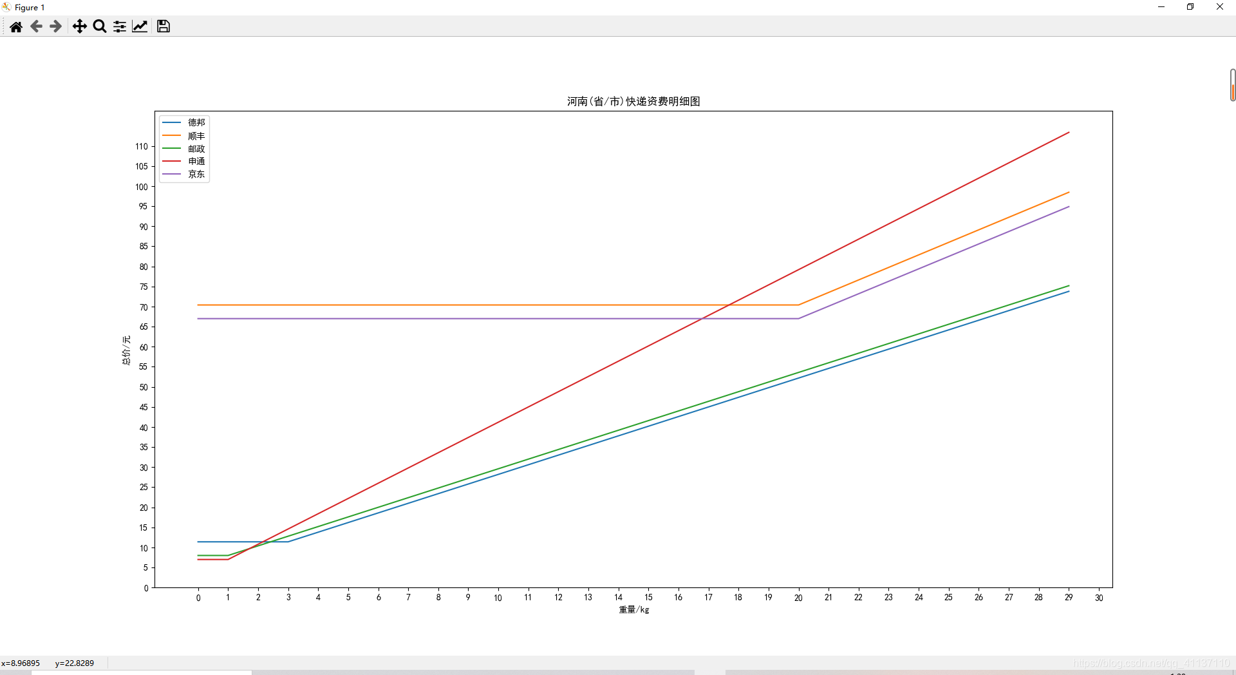The width and height of the screenshot is (1236, 675).
Task: Click the x-axis tick label 10
Action: pyautogui.click(x=498, y=598)
